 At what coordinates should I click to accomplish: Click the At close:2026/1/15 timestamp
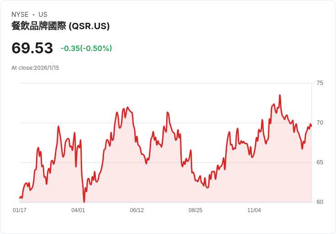35,68
